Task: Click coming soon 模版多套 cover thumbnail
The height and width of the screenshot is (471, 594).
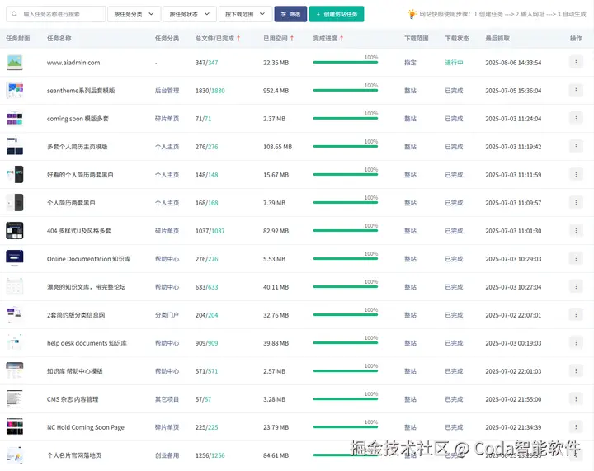Action: pos(15,118)
